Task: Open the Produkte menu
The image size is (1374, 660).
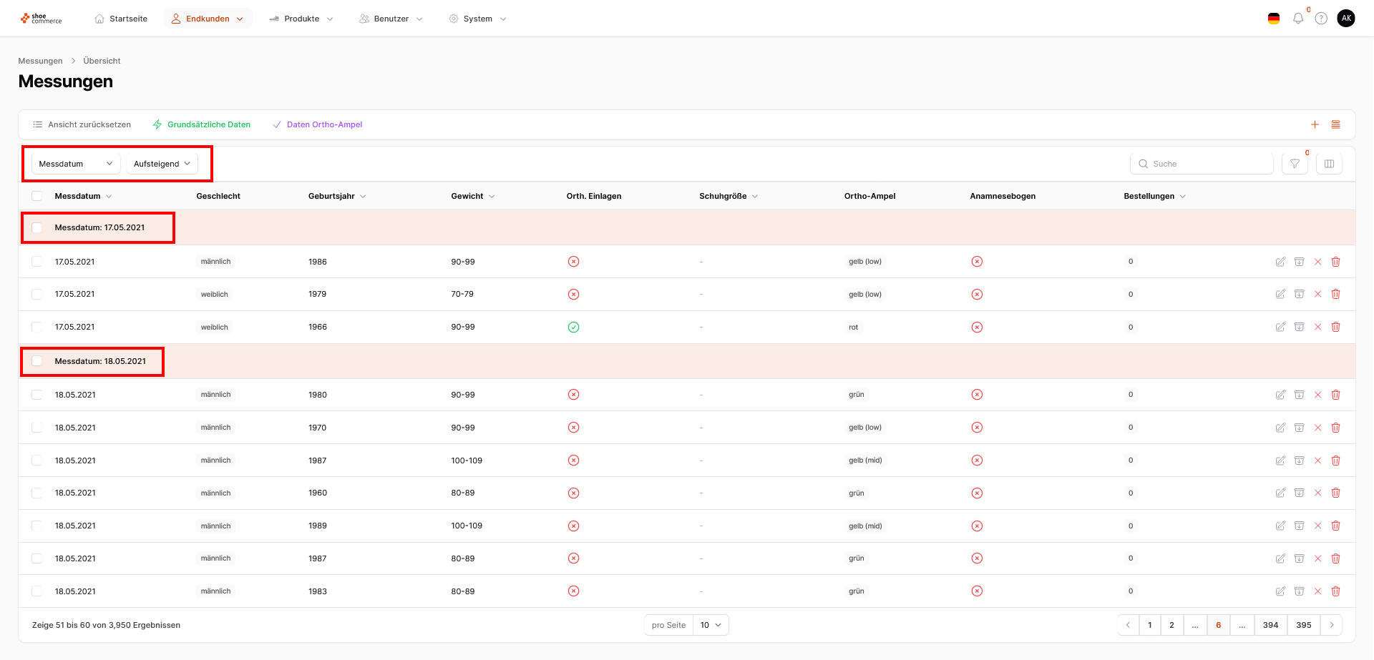Action: tap(301, 19)
